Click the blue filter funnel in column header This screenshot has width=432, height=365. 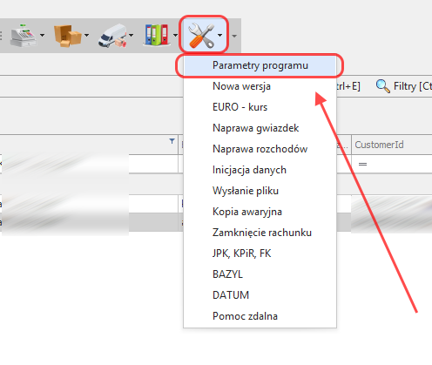[172, 141]
